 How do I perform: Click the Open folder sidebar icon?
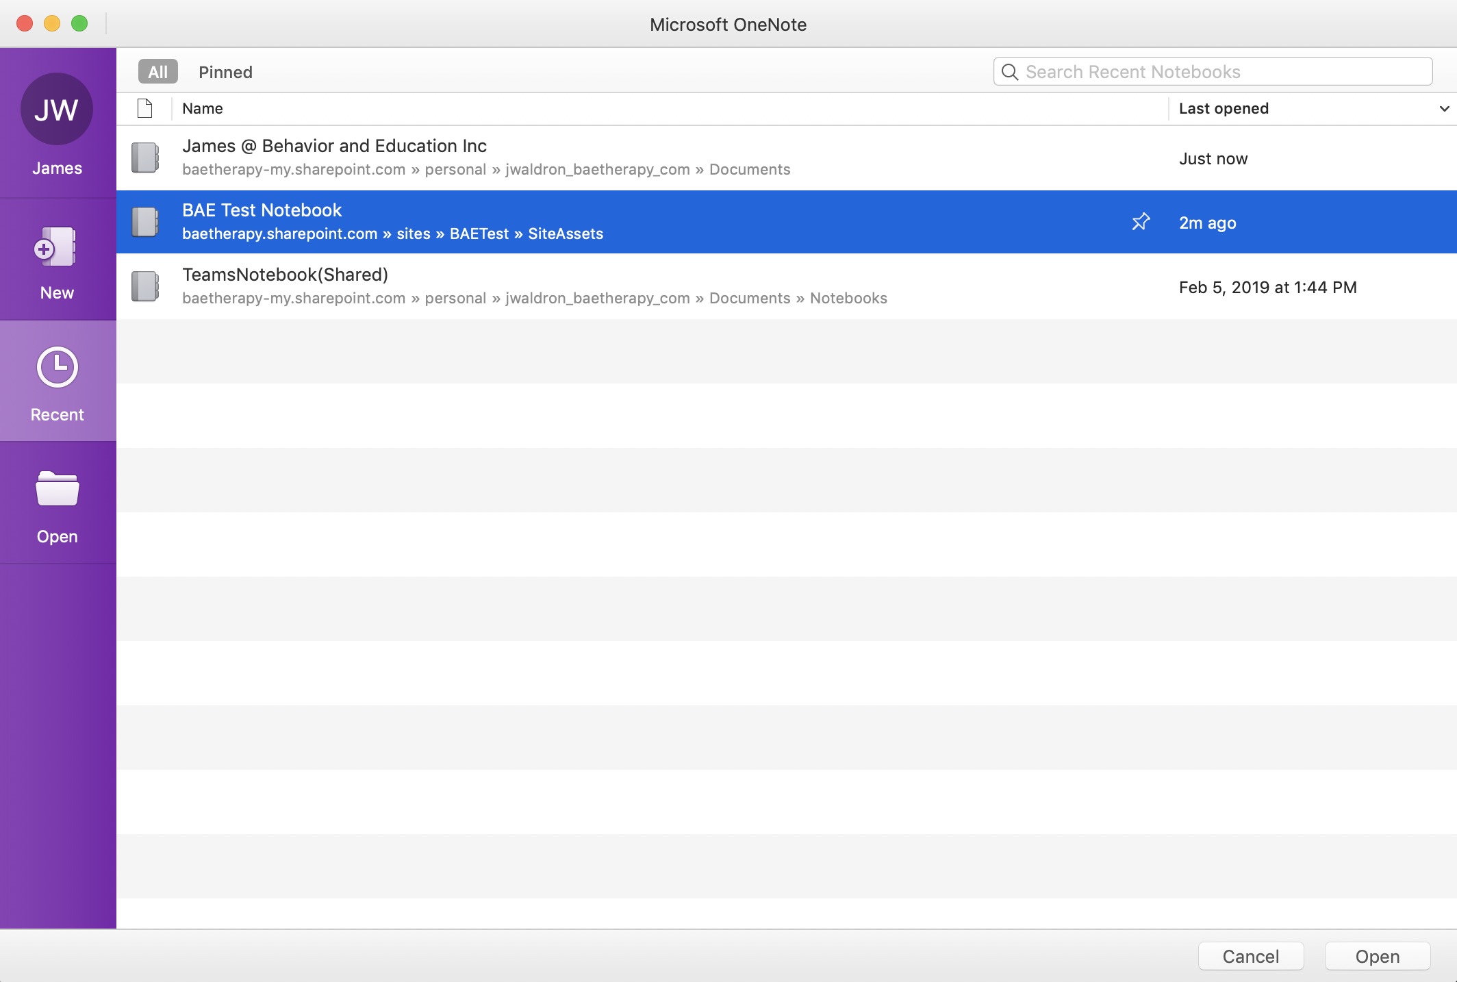pos(57,489)
